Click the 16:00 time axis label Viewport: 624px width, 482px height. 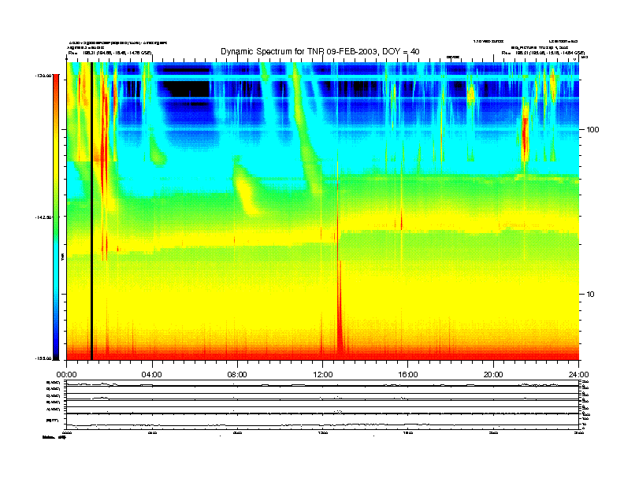pyautogui.click(x=408, y=375)
